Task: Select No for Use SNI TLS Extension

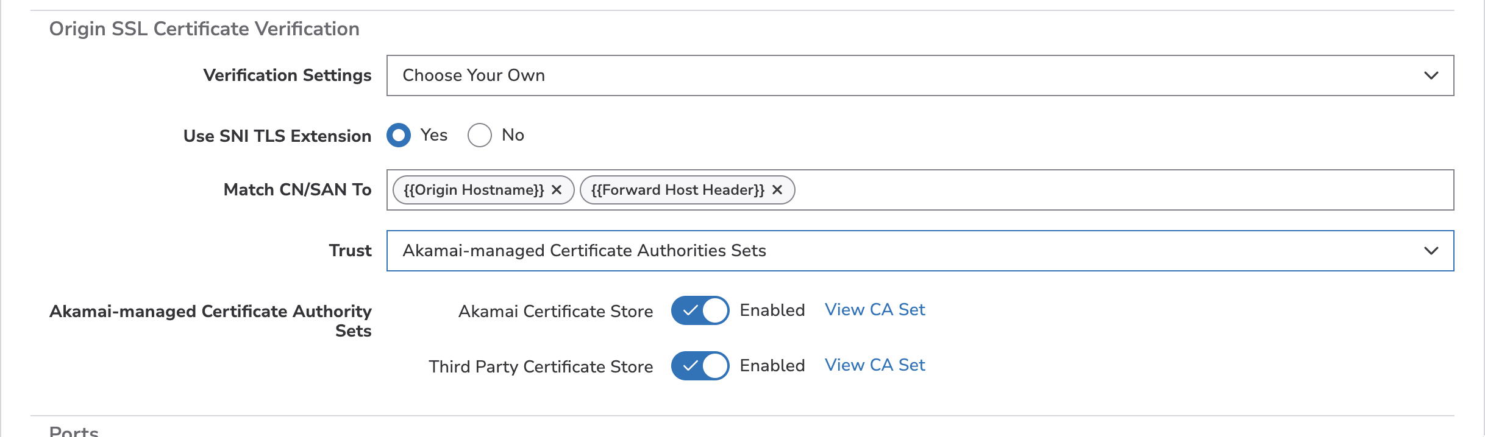Action: point(480,135)
